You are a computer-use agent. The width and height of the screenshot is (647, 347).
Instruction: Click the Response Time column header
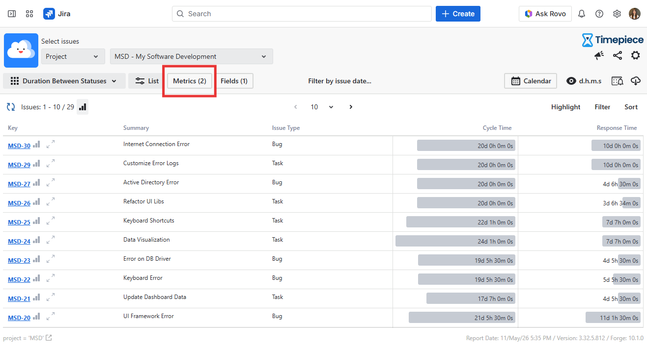coord(617,128)
